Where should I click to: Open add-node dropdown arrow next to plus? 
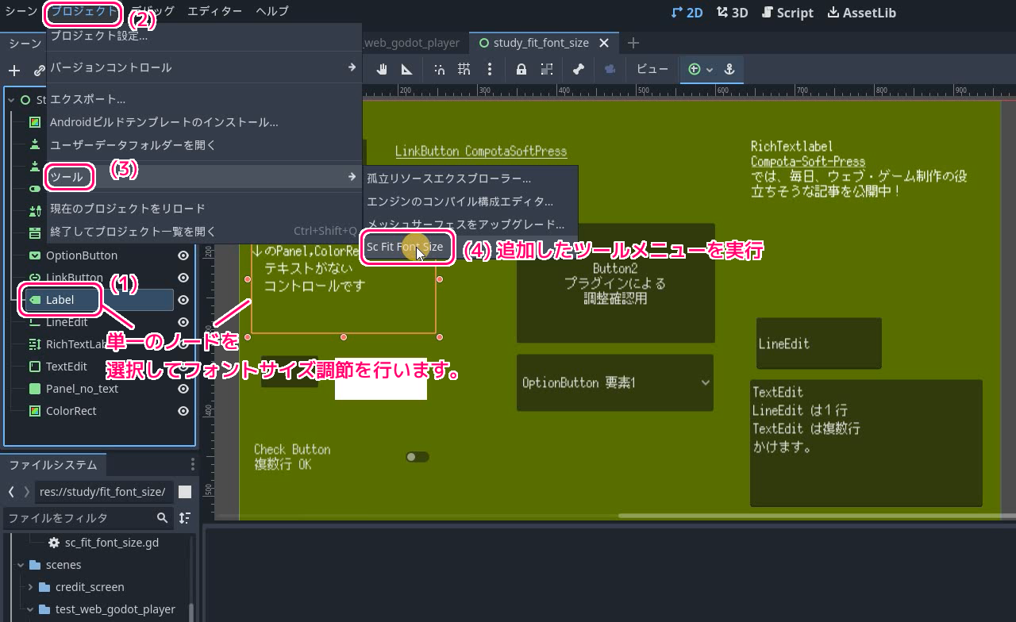(x=710, y=69)
